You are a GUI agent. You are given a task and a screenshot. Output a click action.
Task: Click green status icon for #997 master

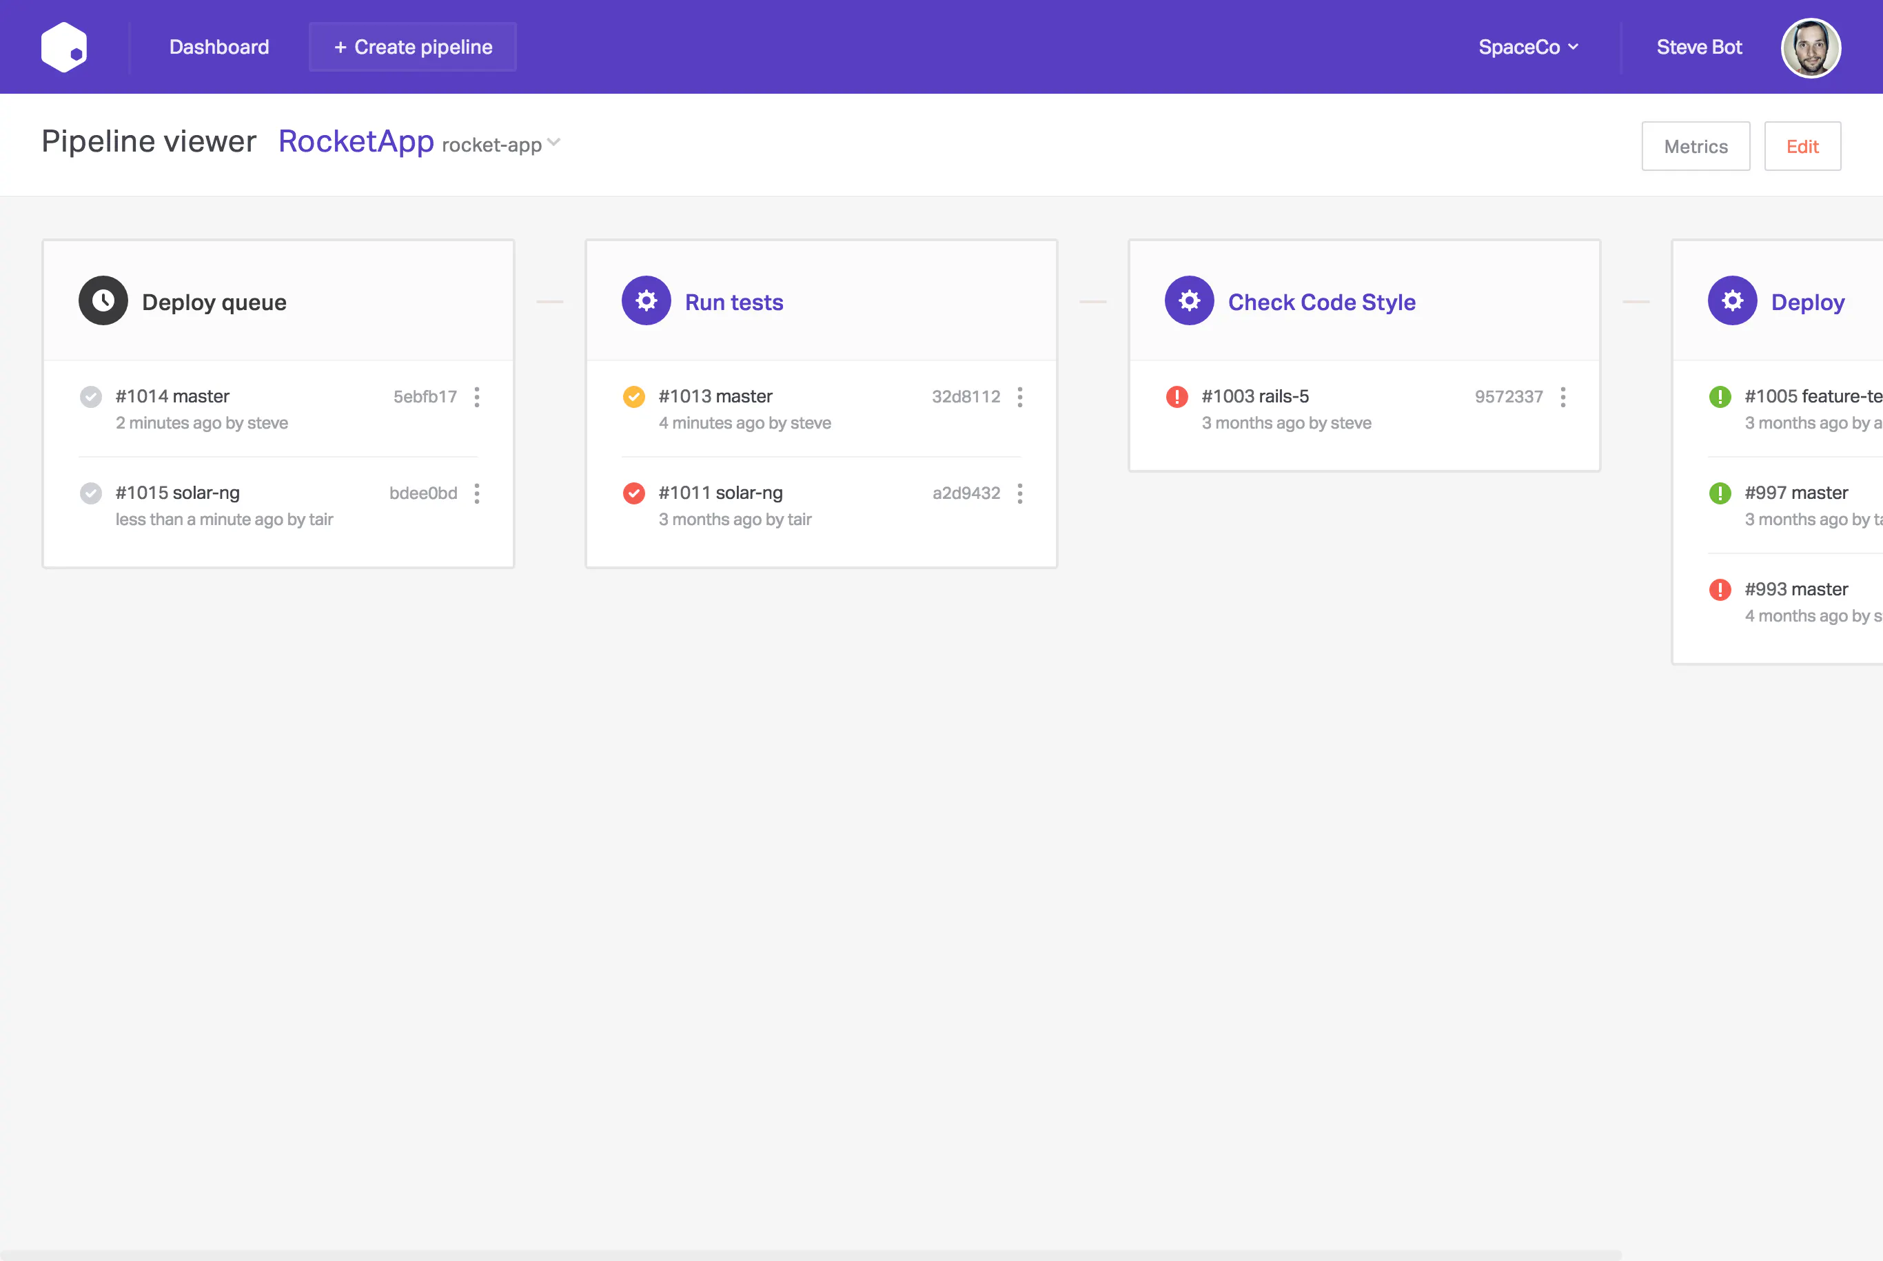1720,493
